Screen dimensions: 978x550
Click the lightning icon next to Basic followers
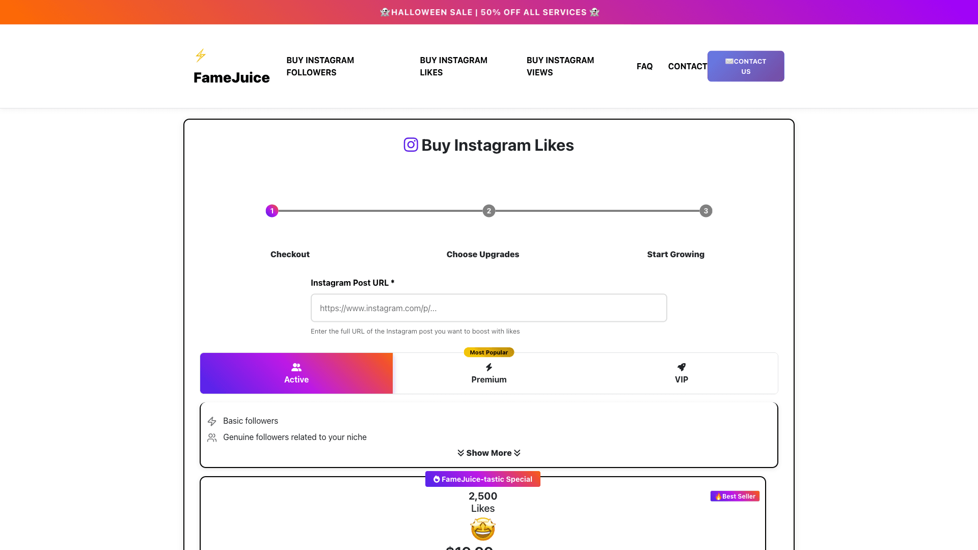click(212, 421)
